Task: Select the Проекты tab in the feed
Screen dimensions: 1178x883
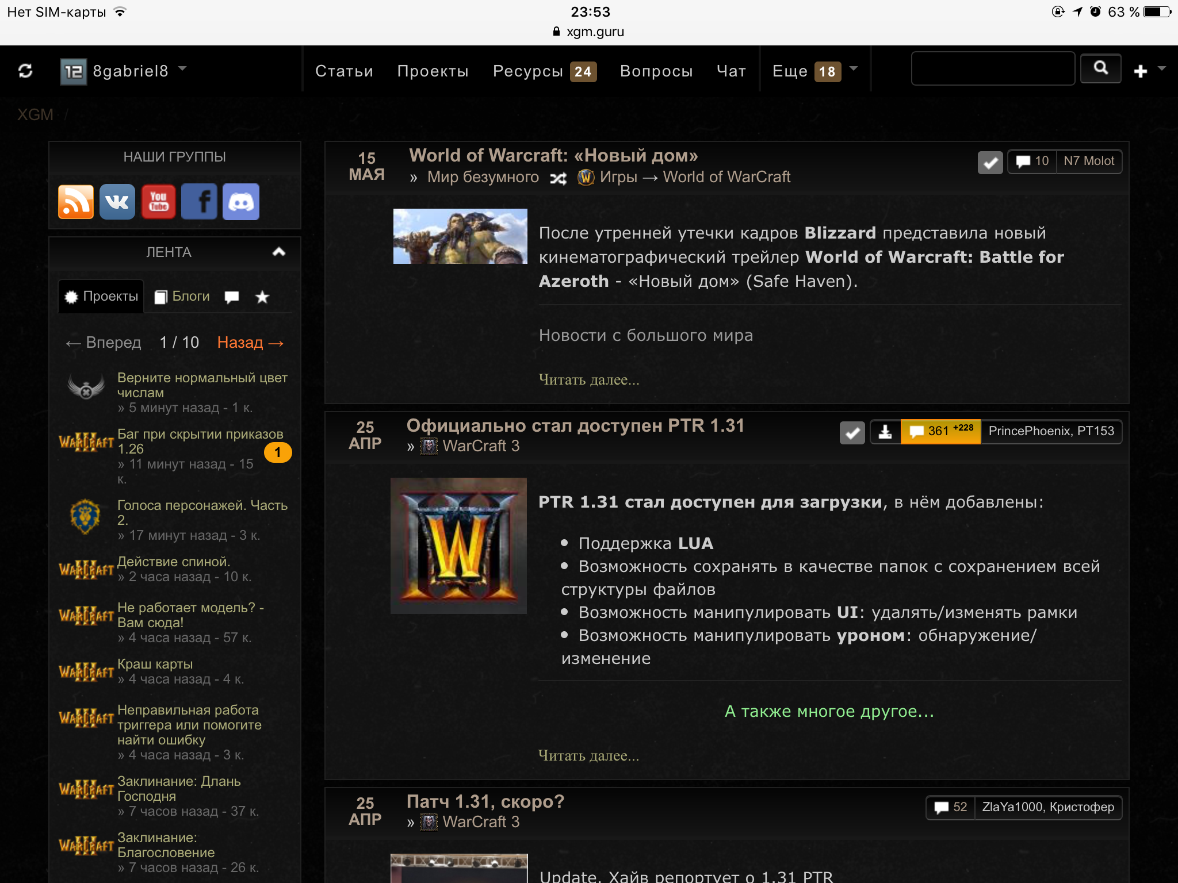Action: tap(101, 296)
